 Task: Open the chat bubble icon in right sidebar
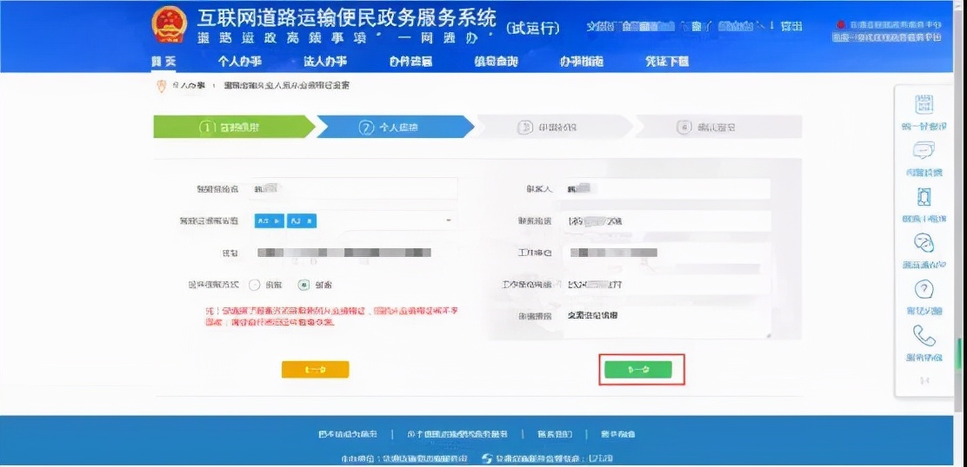point(924,150)
